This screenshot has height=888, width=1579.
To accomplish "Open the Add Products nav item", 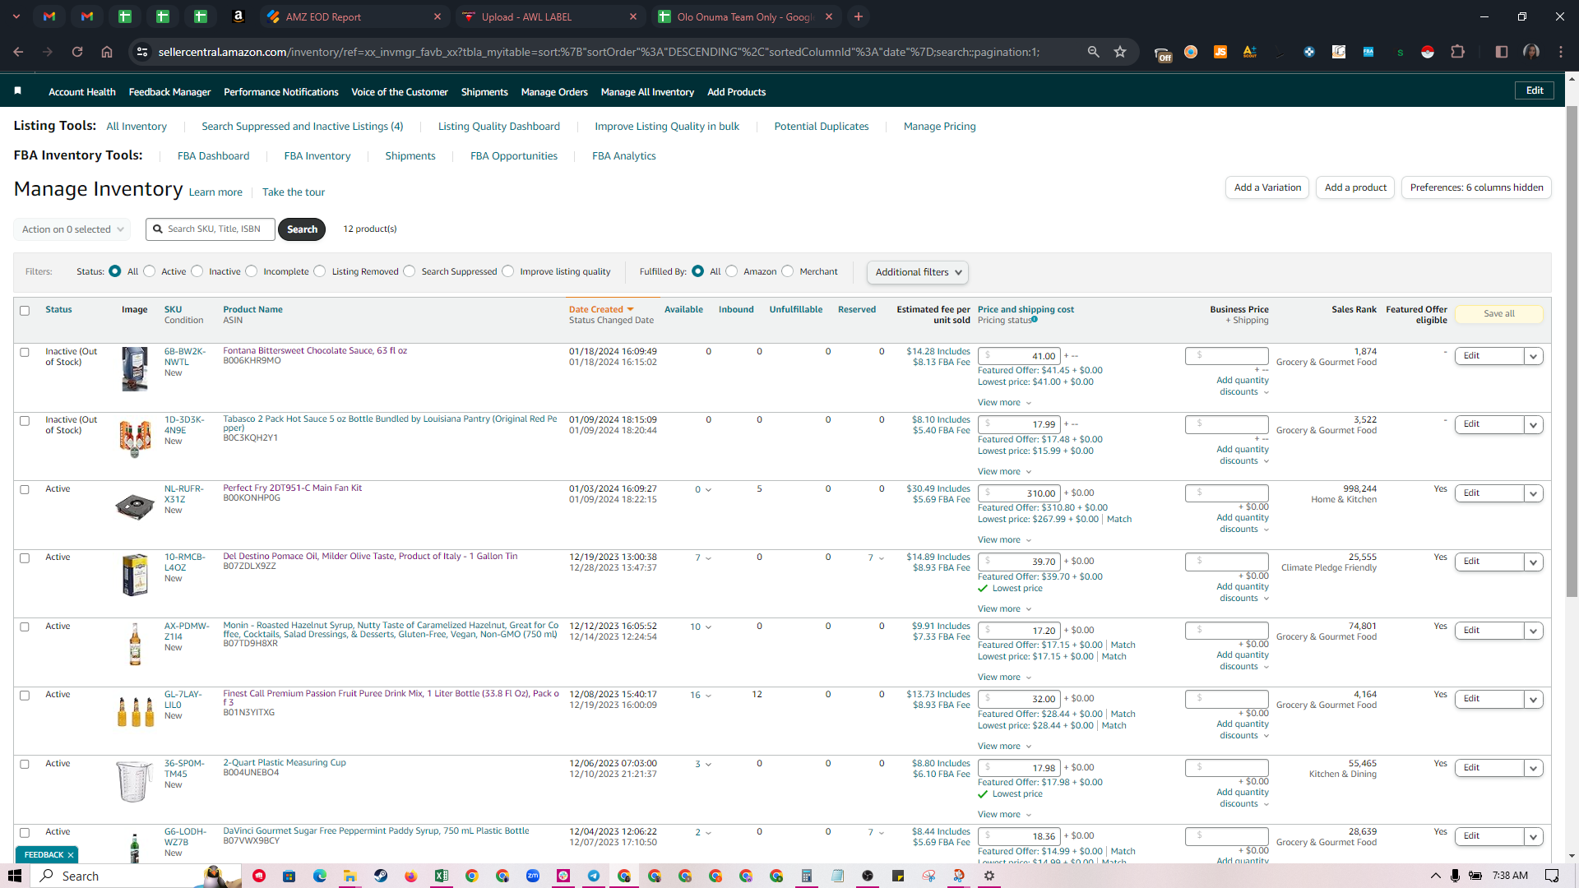I will coord(737,92).
